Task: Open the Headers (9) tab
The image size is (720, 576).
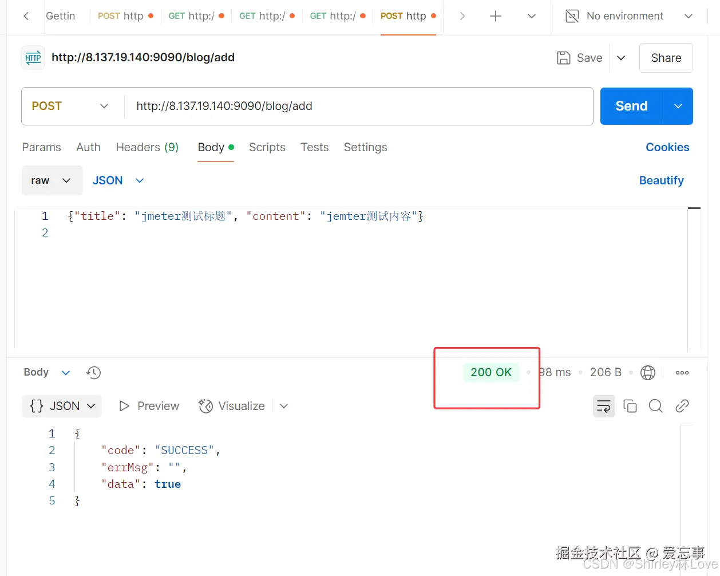Action: 147,147
